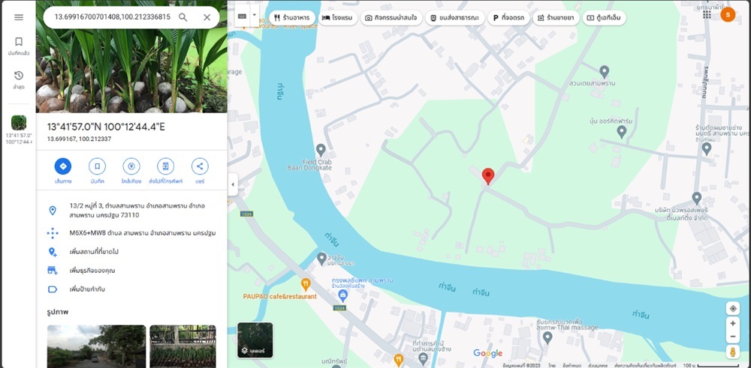This screenshot has width=751, height=368.
Task: Activate Street View pegman icon
Action: click(733, 352)
